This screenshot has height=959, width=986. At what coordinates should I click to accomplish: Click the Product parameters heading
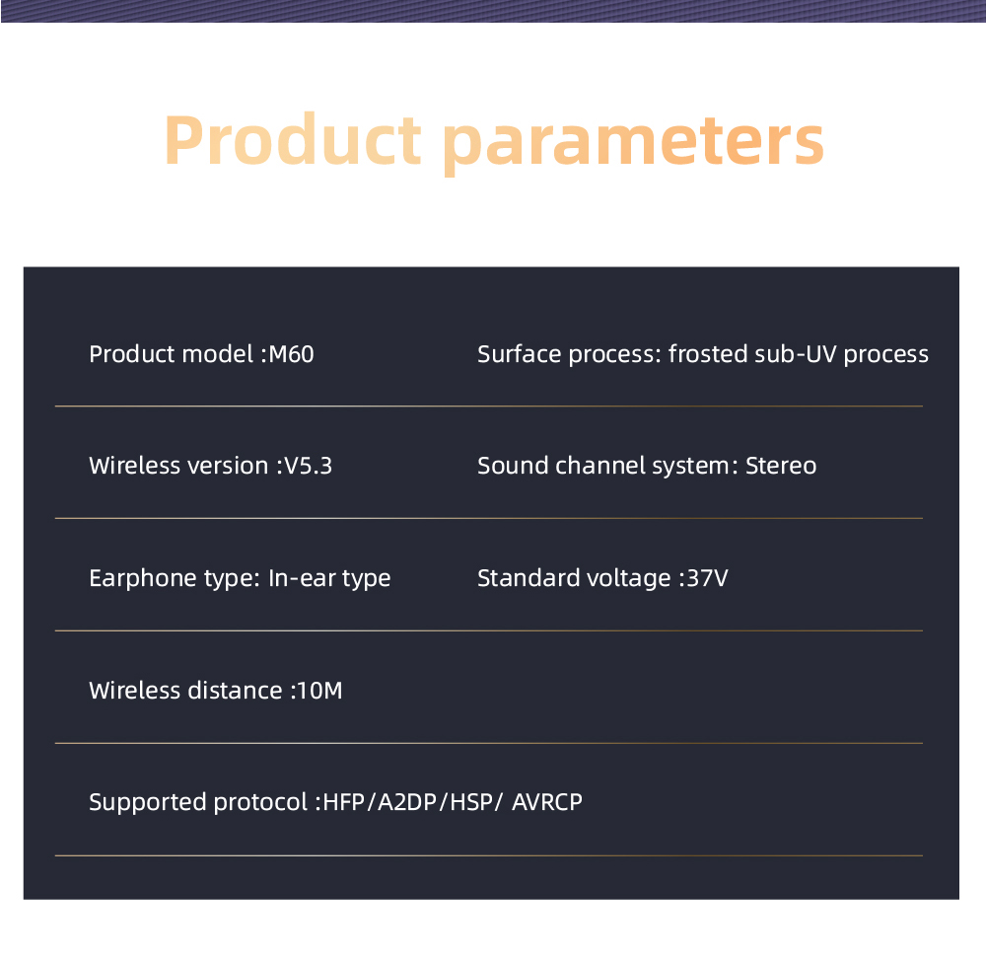[494, 142]
